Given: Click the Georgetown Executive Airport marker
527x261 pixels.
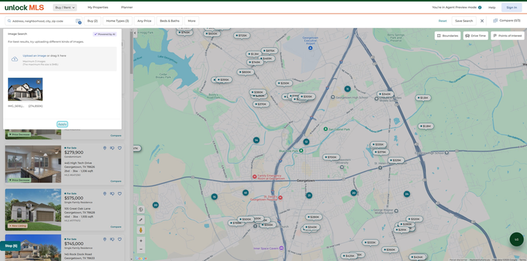Looking at the screenshot, I should [310, 48].
